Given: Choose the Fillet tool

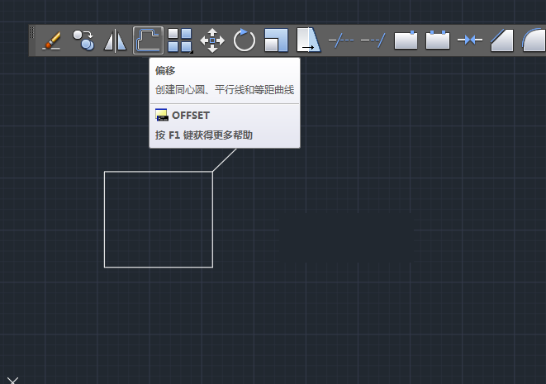Looking at the screenshot, I should (x=533, y=40).
